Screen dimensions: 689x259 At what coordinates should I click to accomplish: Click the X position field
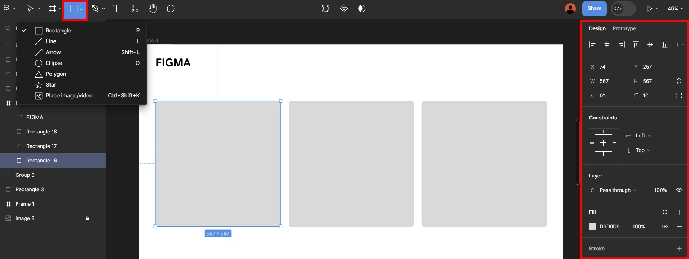[608, 67]
